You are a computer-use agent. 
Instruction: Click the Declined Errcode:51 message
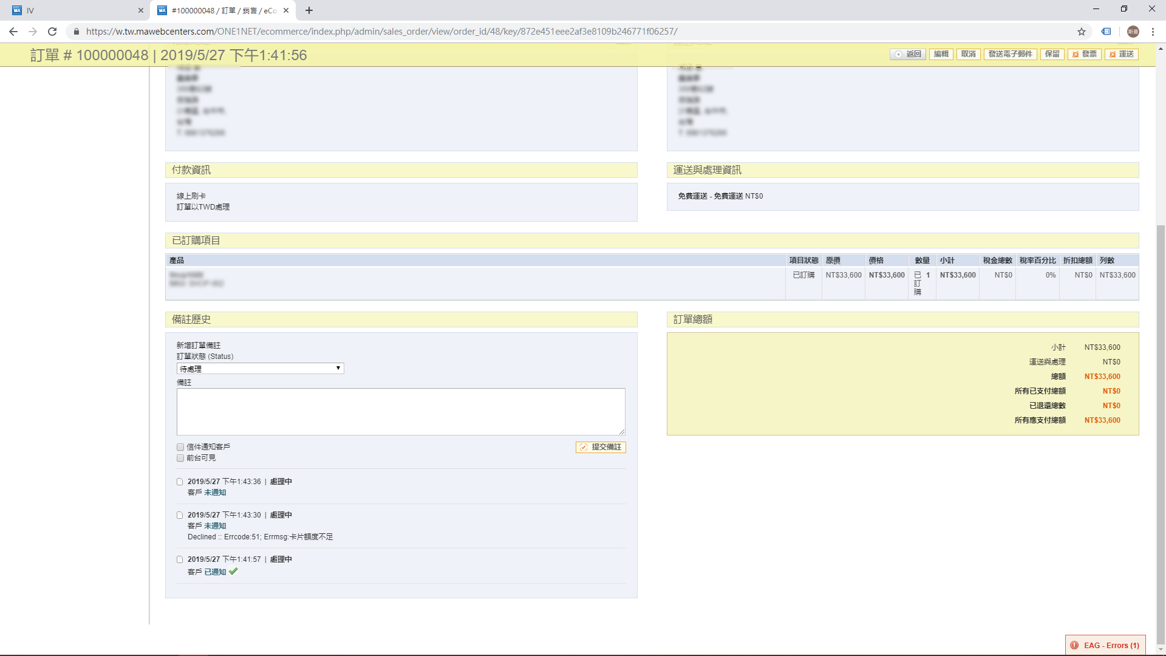260,537
